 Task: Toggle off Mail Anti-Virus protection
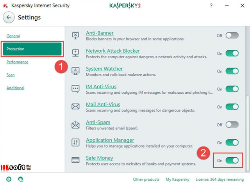232,107
